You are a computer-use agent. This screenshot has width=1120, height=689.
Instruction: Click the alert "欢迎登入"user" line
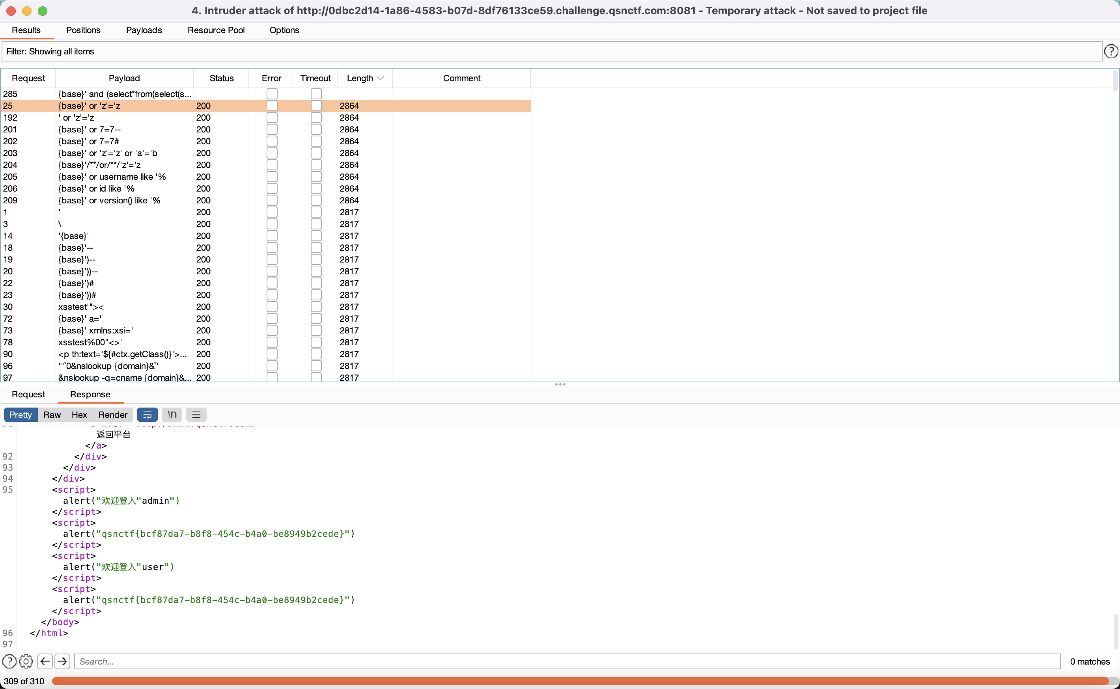(119, 567)
